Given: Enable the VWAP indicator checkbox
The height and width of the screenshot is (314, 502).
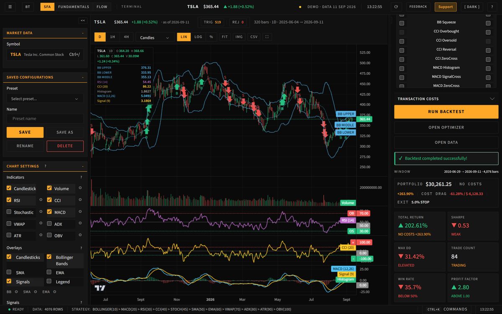Looking at the screenshot, I should [9, 224].
